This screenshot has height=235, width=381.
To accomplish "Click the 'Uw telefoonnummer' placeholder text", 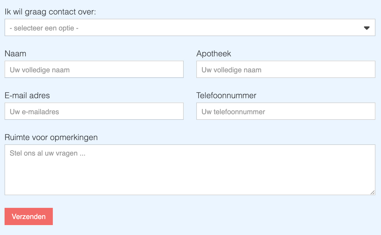I will tap(233, 112).
